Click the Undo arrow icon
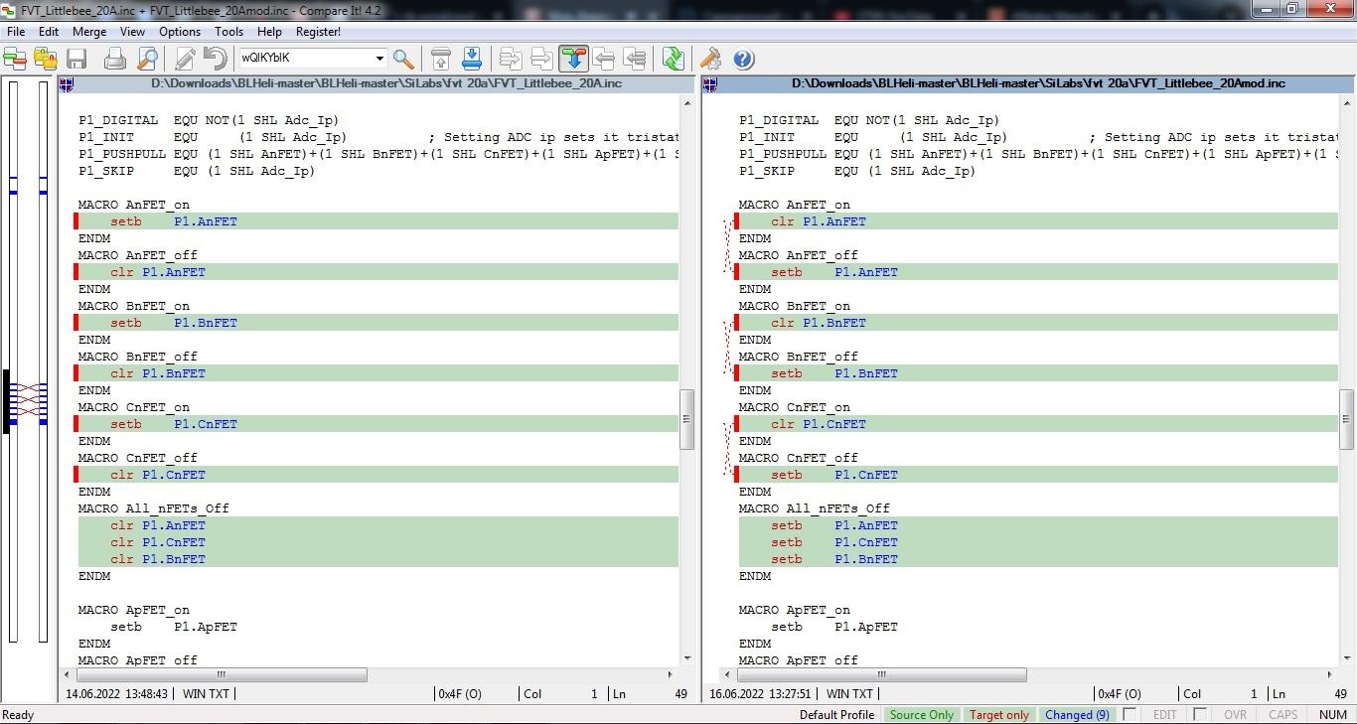 215,59
